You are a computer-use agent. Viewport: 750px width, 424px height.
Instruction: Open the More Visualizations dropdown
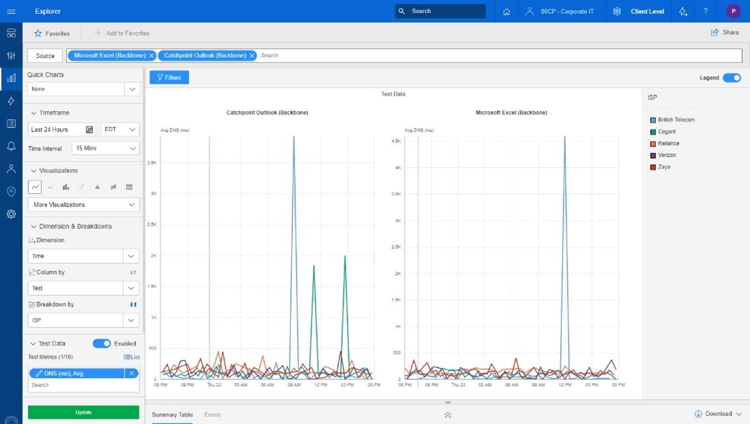[84, 205]
